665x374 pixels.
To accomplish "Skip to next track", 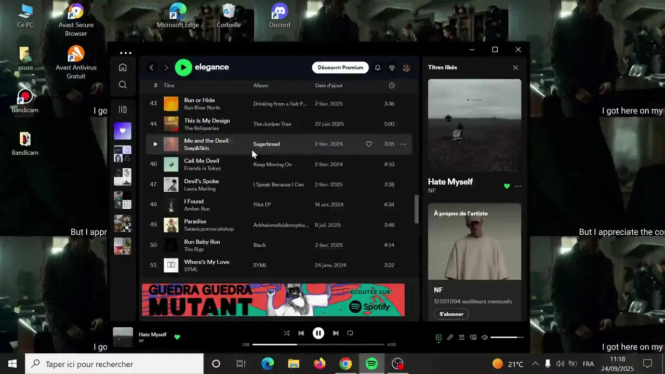I will (x=336, y=333).
